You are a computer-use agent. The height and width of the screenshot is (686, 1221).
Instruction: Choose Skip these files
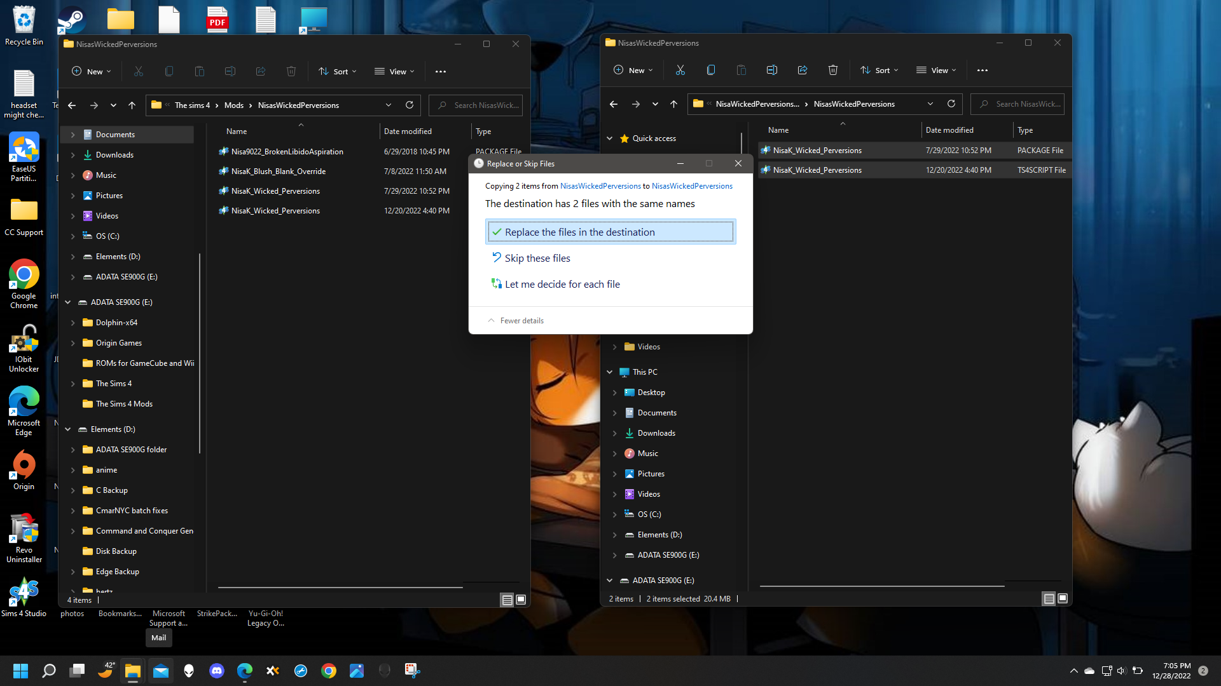click(610, 258)
